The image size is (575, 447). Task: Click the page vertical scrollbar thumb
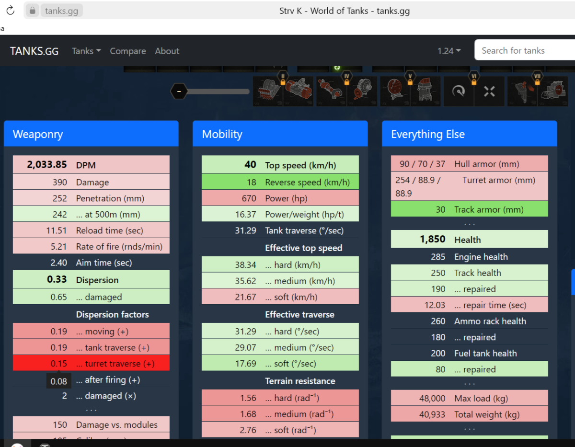coord(573,282)
